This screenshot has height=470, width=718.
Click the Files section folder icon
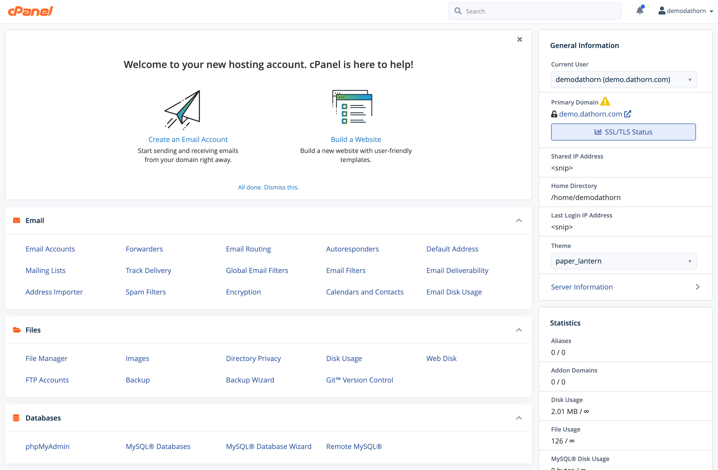[17, 330]
